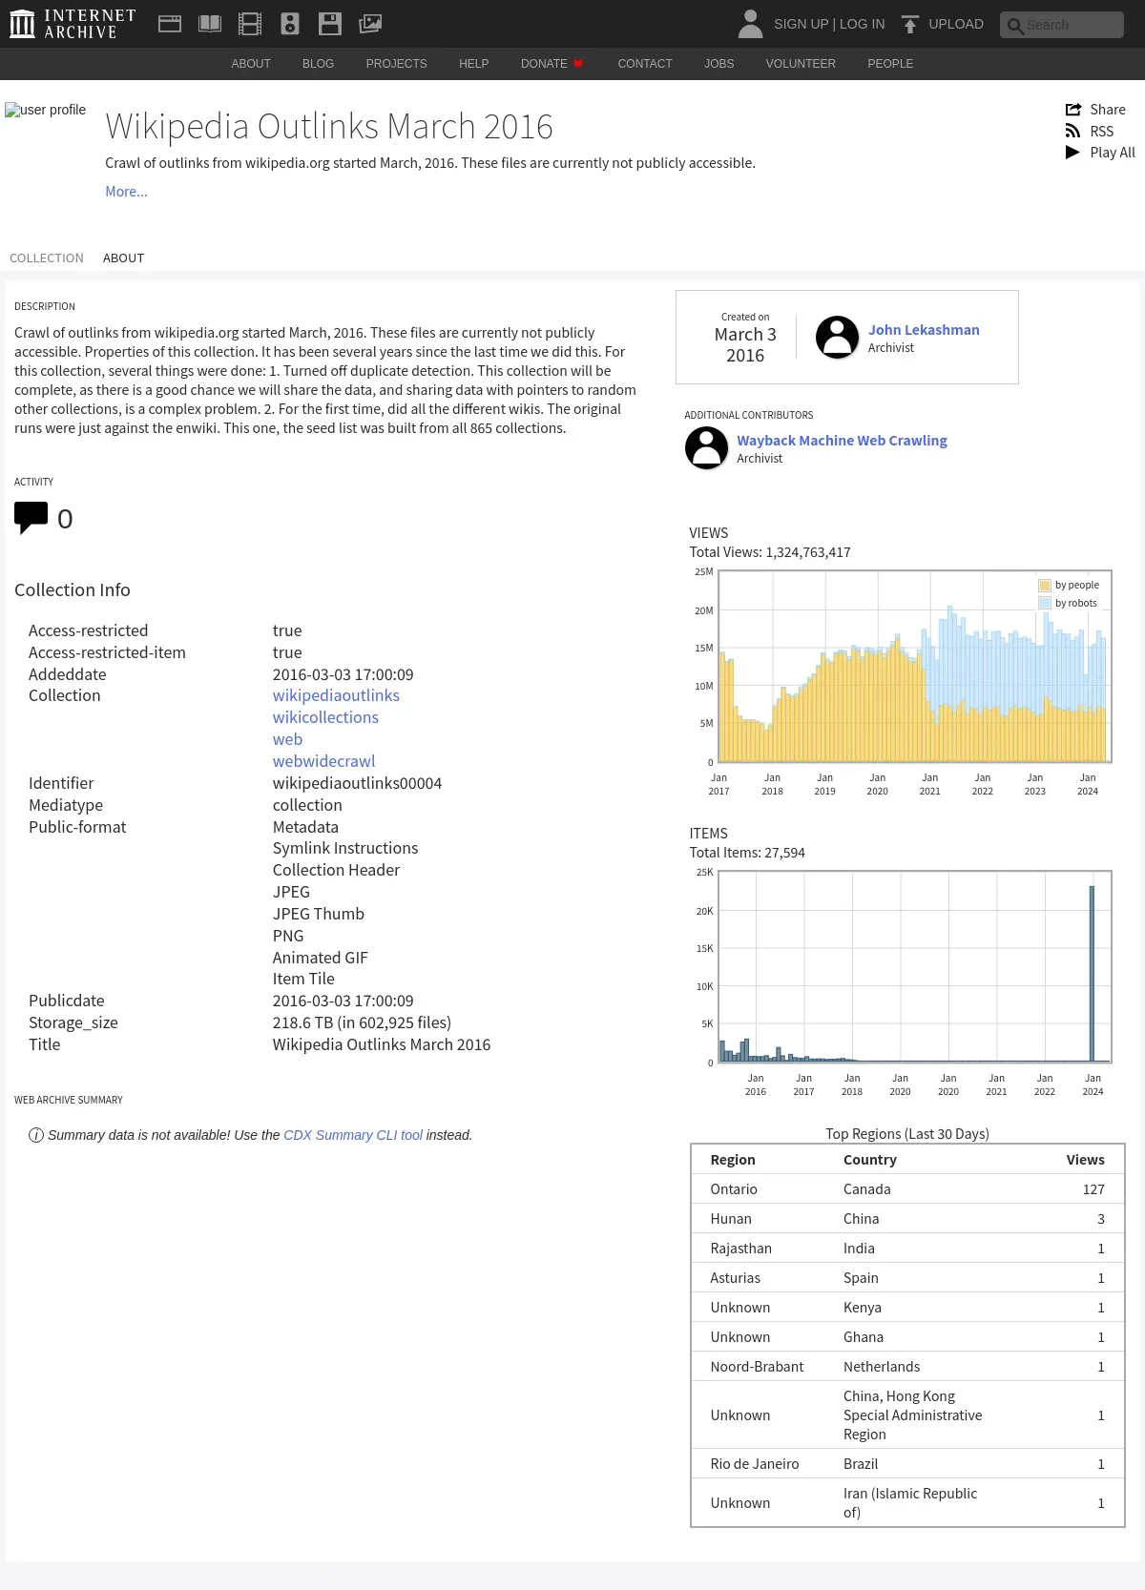Switch to the COLLECTION tab

click(x=47, y=258)
